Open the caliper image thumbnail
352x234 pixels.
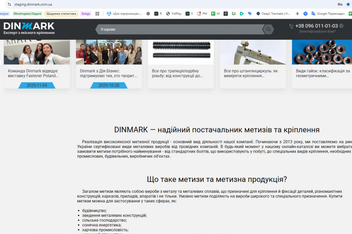[x=253, y=52]
